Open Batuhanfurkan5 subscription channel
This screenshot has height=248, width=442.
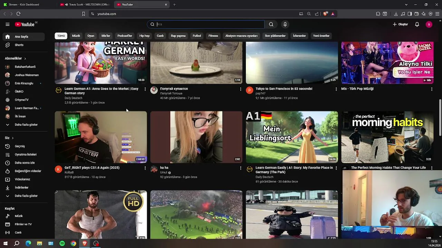[x=23, y=67]
